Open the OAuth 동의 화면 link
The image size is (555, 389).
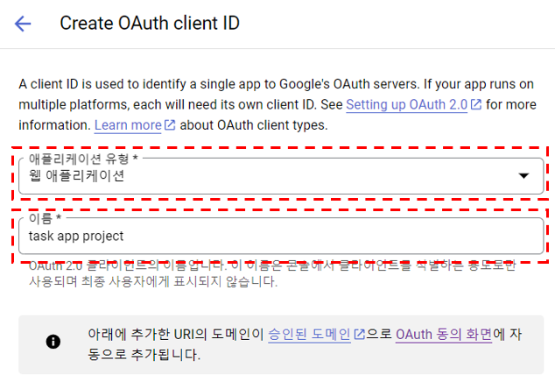pos(444,334)
